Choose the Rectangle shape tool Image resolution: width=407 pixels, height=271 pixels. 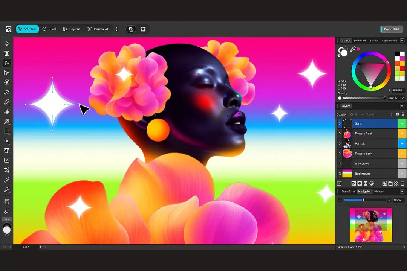(7, 131)
